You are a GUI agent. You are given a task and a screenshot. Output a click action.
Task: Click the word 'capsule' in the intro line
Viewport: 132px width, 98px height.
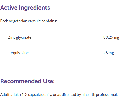34,21
